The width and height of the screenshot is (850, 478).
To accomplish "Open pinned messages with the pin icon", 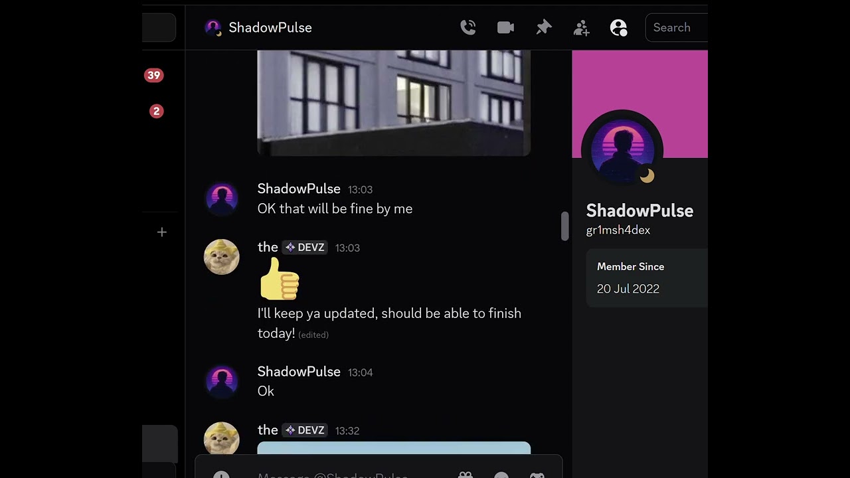I will (544, 27).
